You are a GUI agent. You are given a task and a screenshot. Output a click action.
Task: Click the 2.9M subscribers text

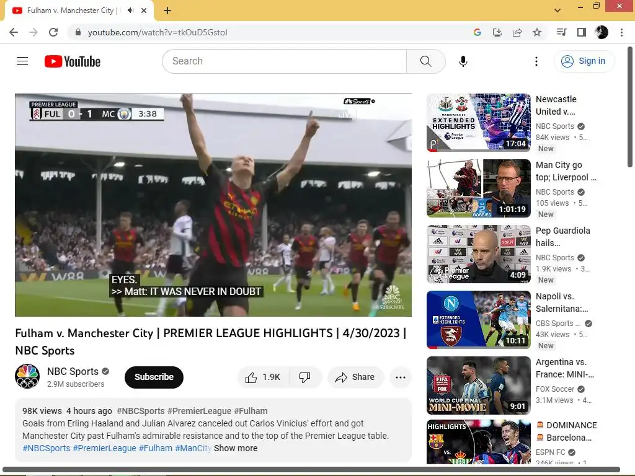(x=76, y=384)
